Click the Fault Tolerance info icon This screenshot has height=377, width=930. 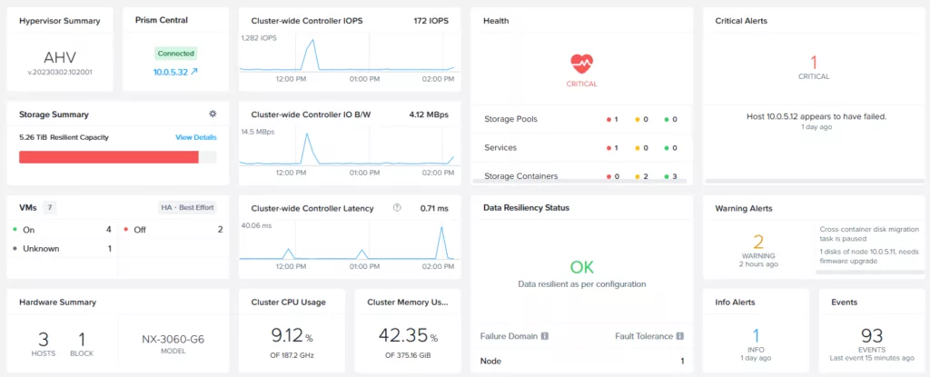click(678, 336)
